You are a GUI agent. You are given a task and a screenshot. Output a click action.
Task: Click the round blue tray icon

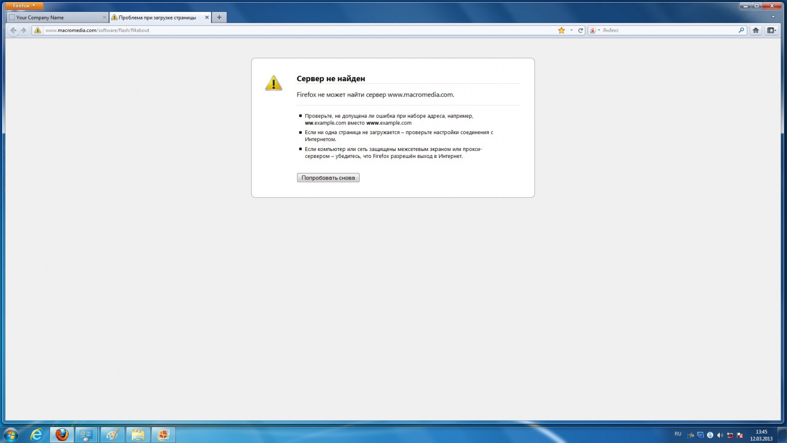pyautogui.click(x=710, y=436)
